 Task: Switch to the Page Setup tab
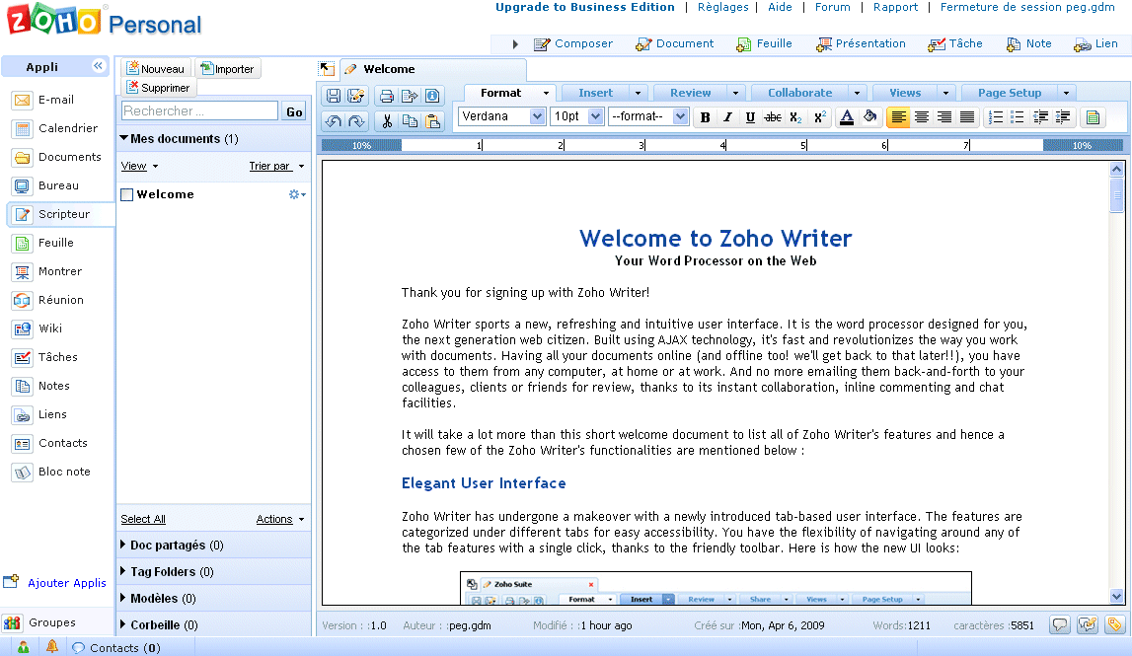tap(1010, 93)
